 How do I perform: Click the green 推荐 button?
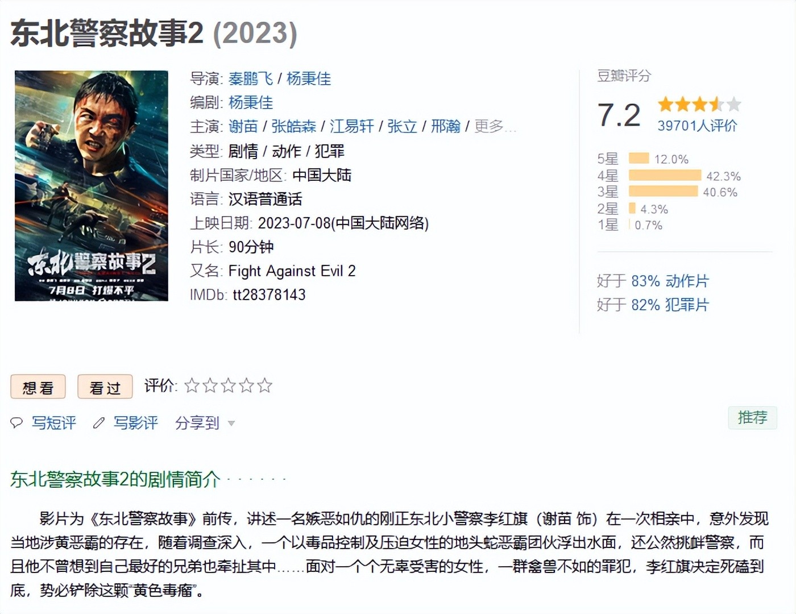click(x=752, y=418)
